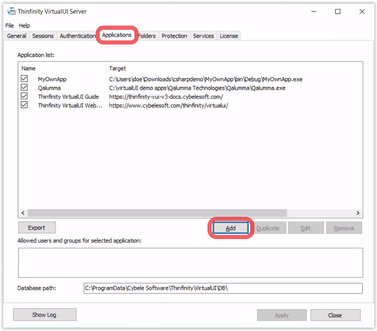Click Add to create new application
Image resolution: width=377 pixels, height=331 pixels.
[x=231, y=228]
